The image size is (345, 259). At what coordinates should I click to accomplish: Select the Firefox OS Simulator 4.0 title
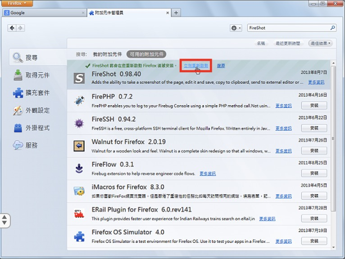(x=128, y=232)
